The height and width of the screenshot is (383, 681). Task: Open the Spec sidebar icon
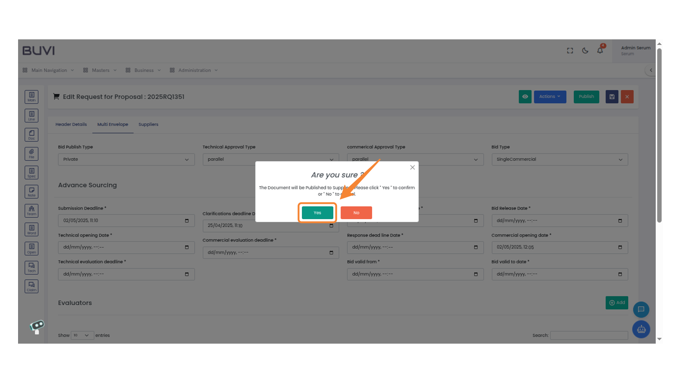32,173
